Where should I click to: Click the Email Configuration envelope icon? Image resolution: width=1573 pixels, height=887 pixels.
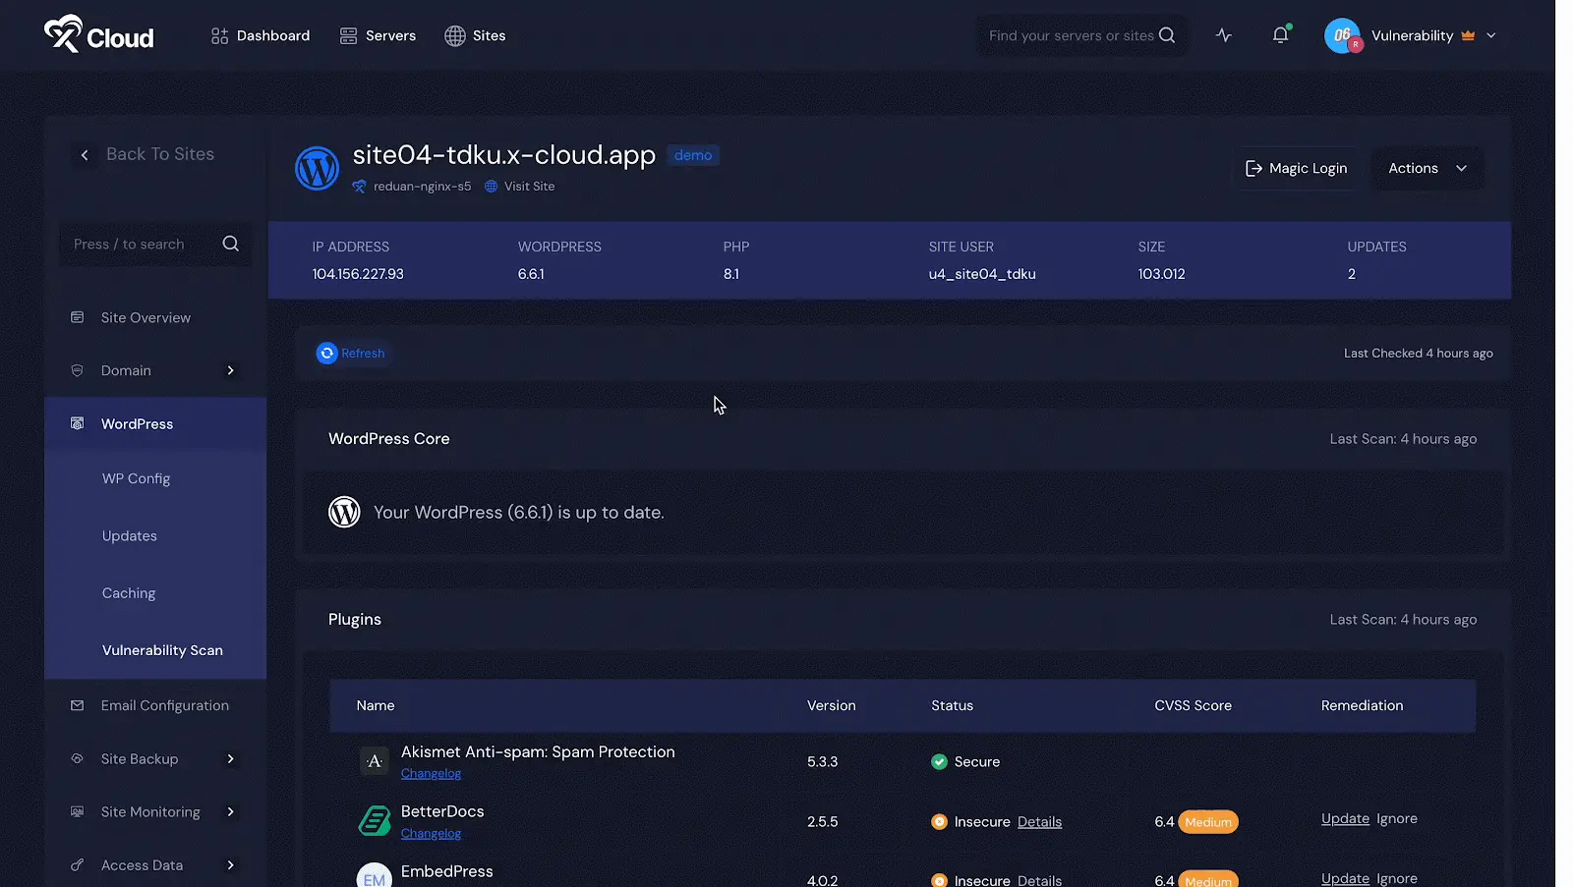point(78,705)
